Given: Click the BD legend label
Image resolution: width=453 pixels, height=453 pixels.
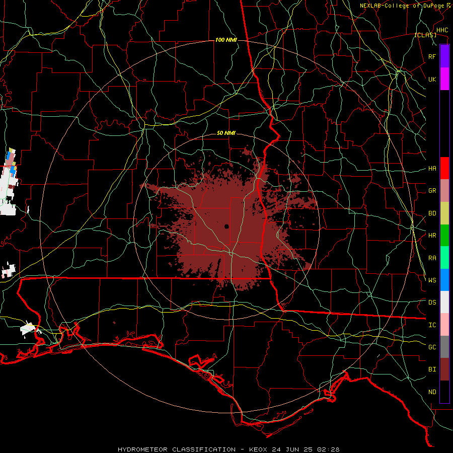Looking at the screenshot, I should point(432,213).
